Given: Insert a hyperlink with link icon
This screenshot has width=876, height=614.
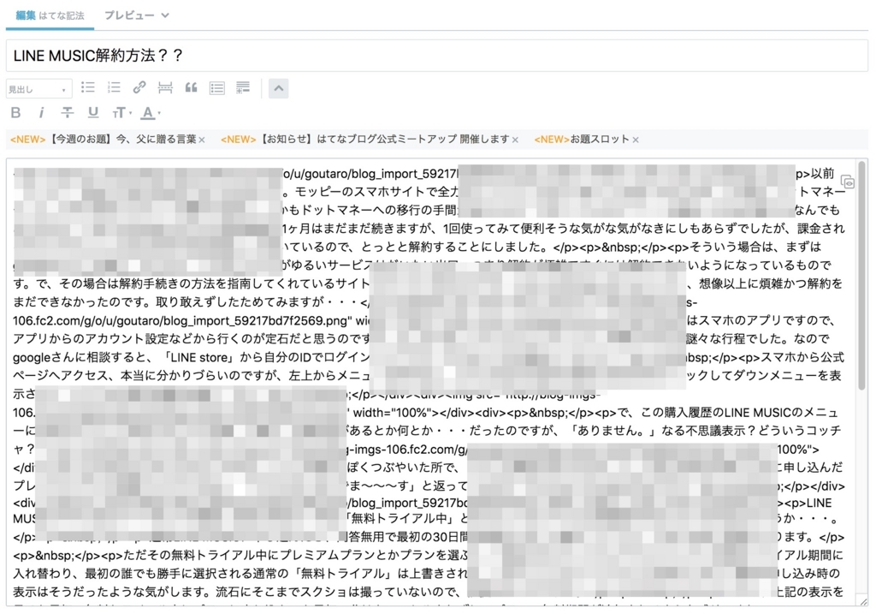Looking at the screenshot, I should pos(139,87).
